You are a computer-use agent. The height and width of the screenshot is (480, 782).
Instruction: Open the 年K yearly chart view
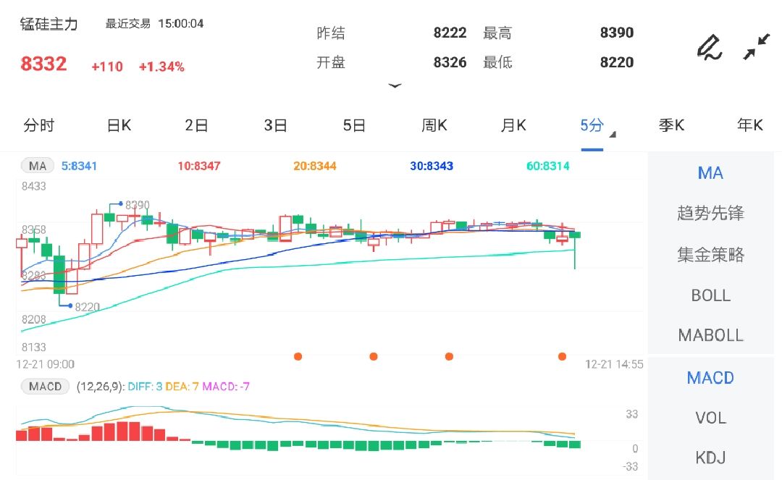[749, 125]
